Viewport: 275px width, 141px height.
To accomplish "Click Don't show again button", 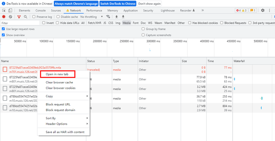I will [x=149, y=3].
